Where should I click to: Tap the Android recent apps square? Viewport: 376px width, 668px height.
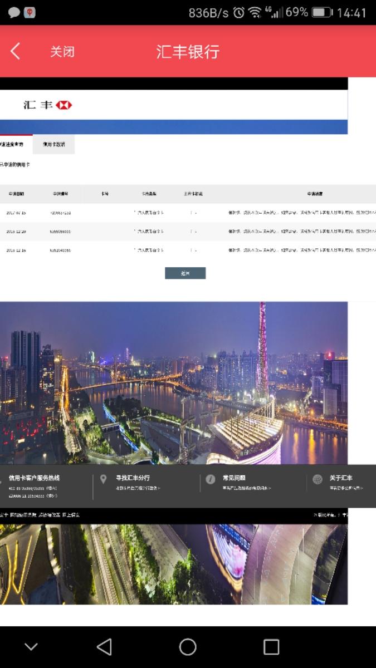pos(271,646)
